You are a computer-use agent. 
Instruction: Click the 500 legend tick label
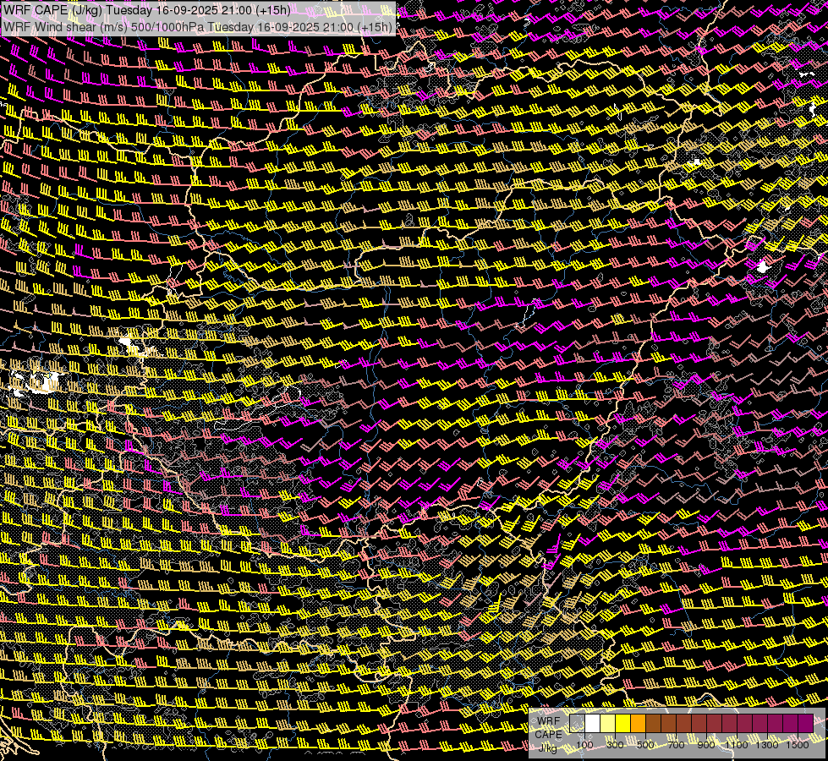[x=645, y=745]
